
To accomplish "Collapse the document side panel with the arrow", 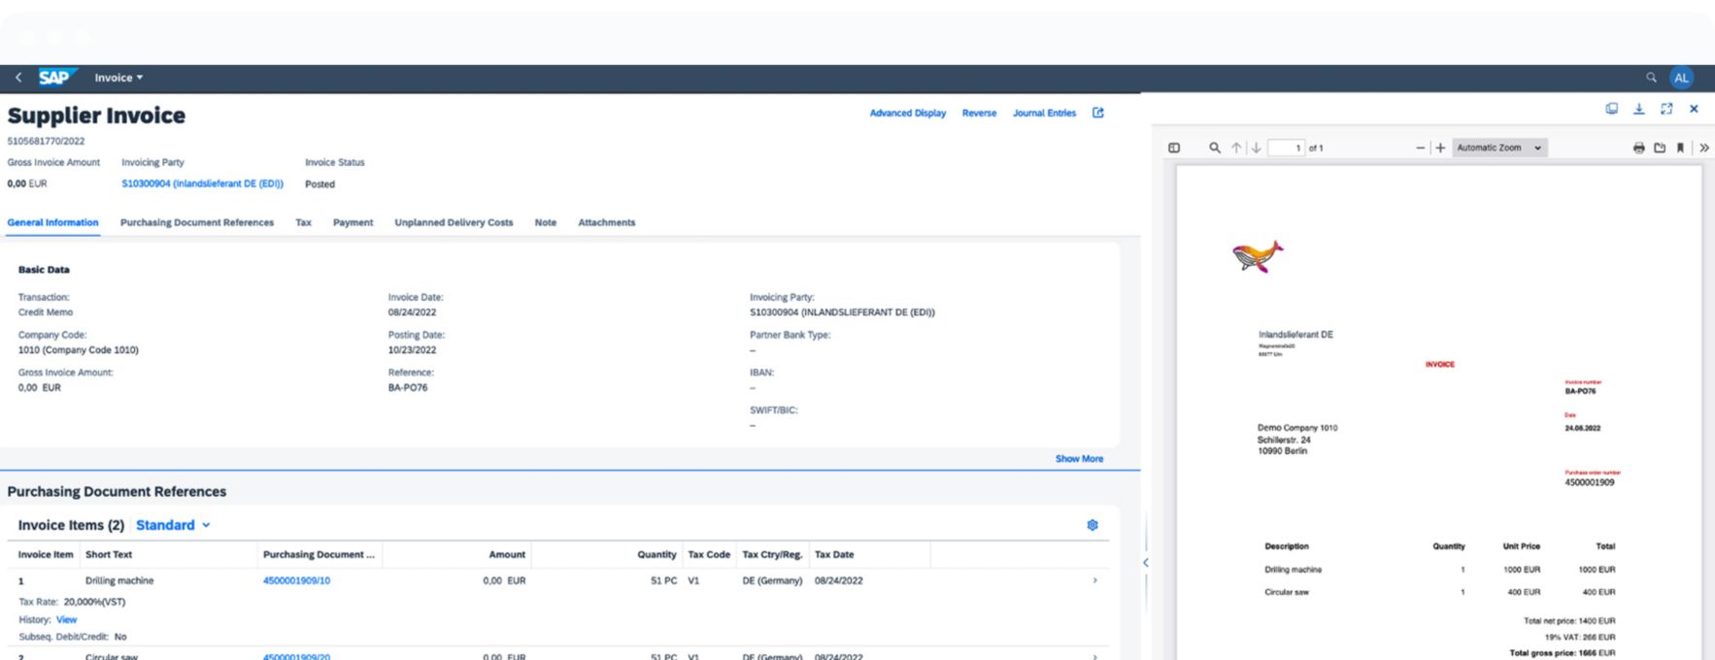I will 1145,563.
